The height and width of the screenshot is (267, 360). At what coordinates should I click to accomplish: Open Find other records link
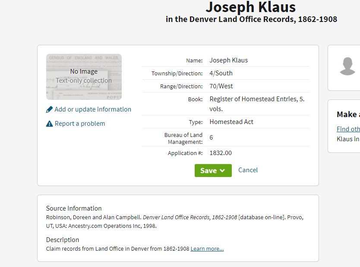click(x=348, y=129)
